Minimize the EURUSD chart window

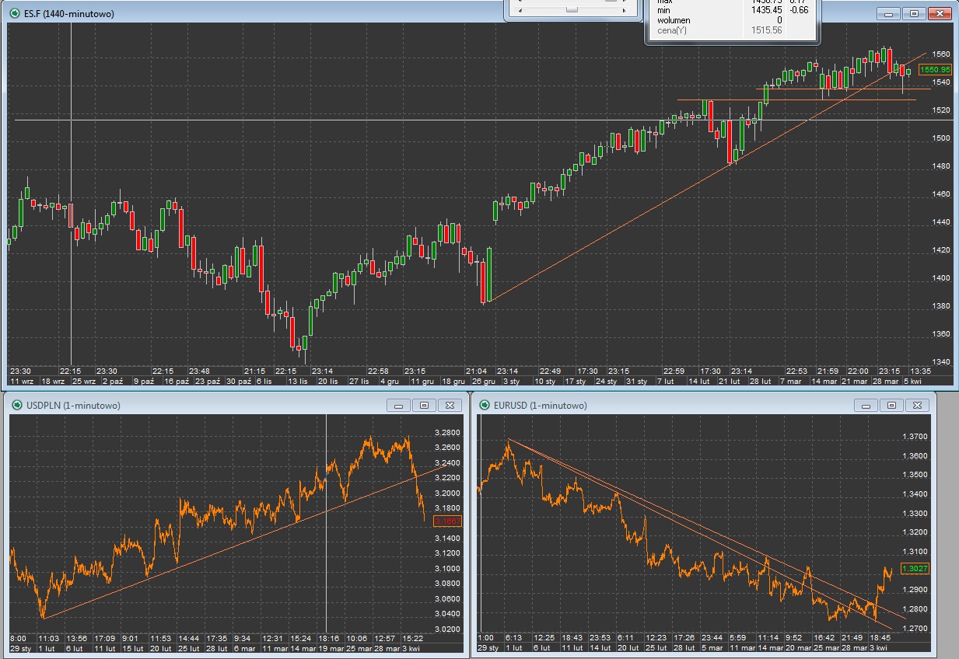866,405
